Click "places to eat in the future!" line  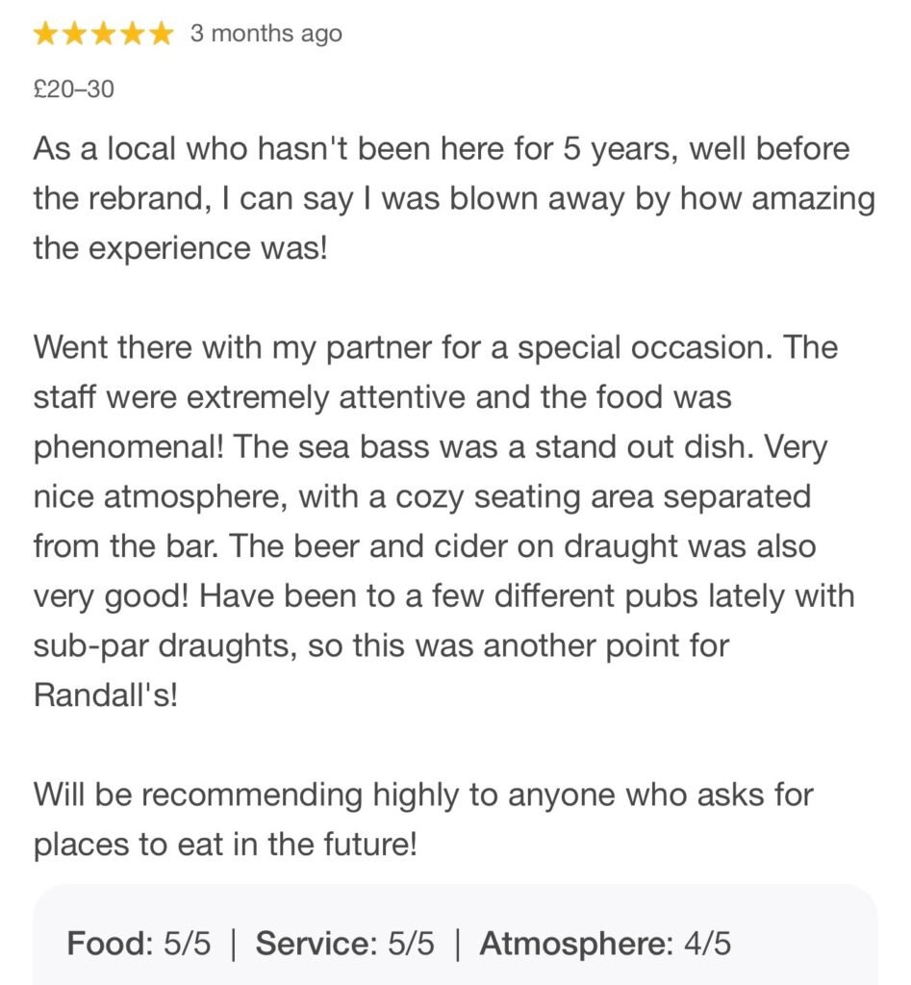(225, 845)
